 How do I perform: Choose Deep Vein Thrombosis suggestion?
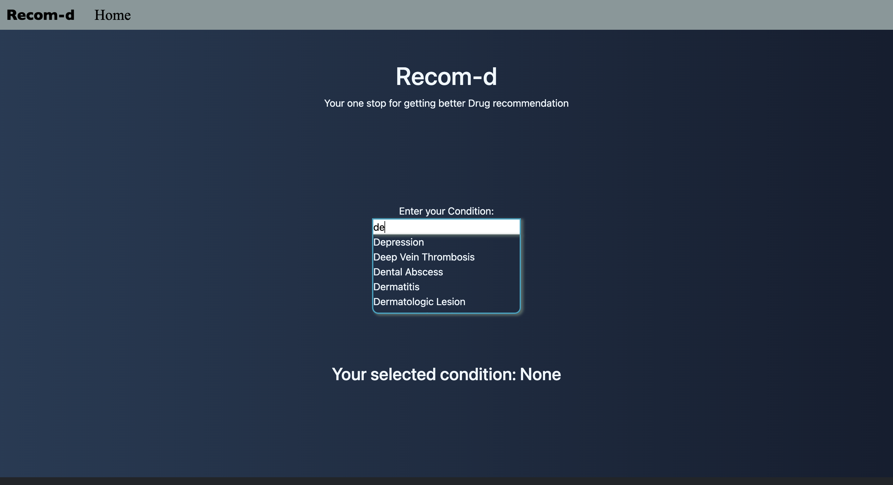click(424, 257)
